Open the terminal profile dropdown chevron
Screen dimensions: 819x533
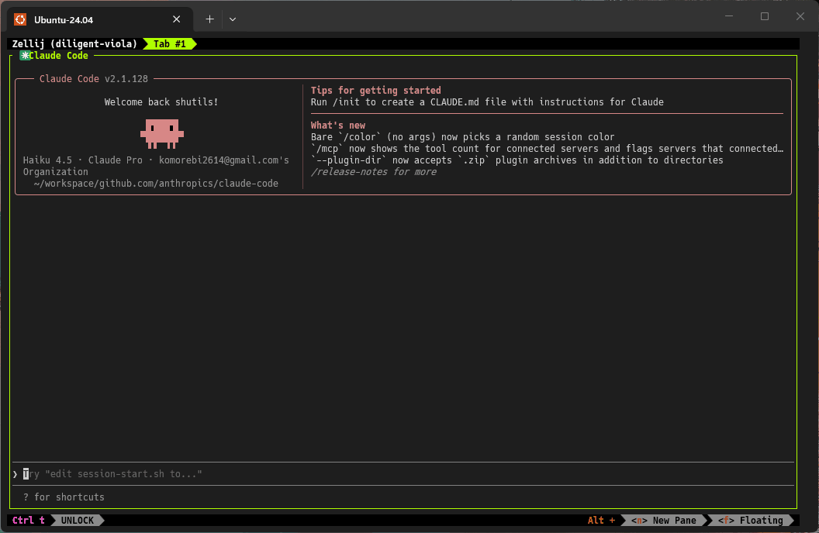pos(233,19)
